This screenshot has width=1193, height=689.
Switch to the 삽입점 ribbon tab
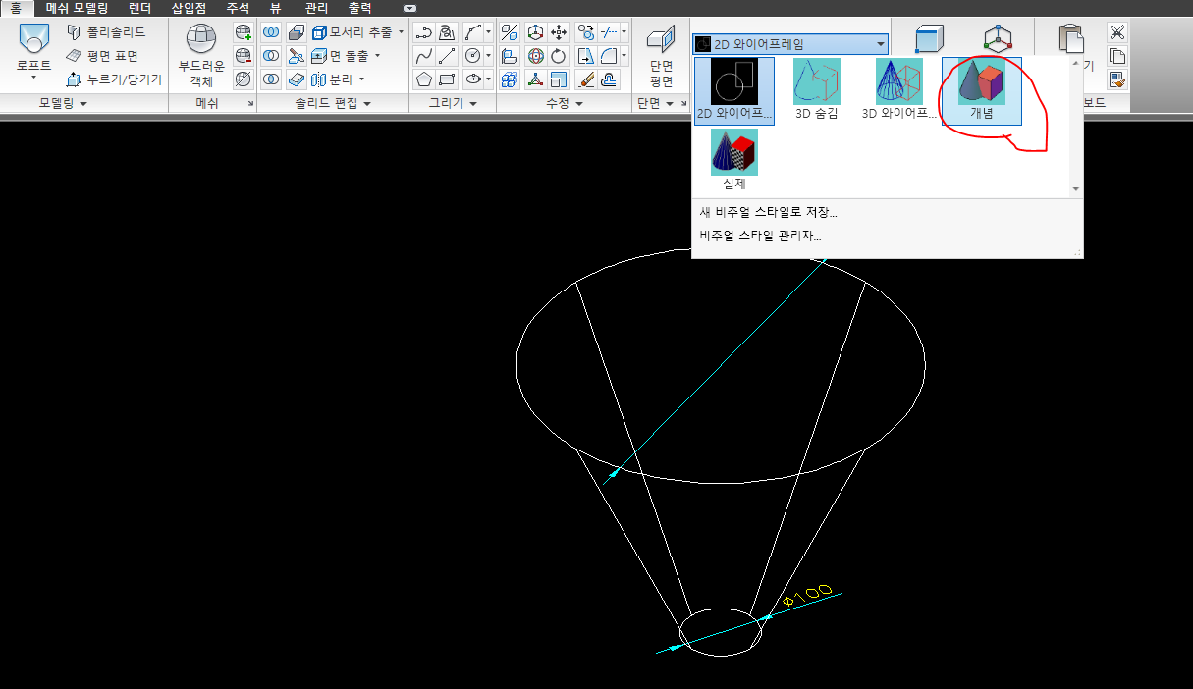[x=190, y=7]
